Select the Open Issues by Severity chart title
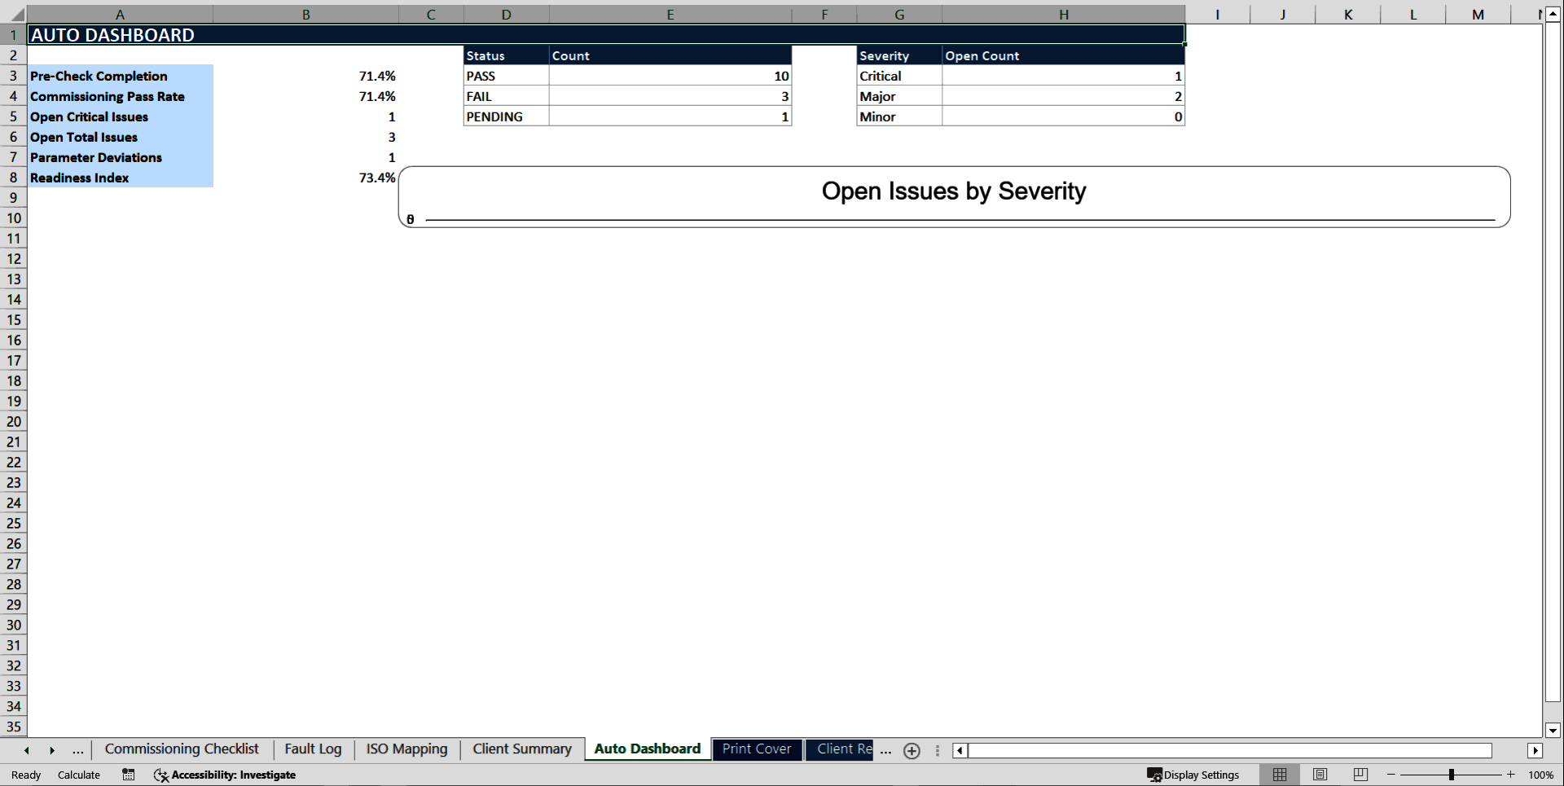Screen dimensions: 1564x786 point(954,191)
